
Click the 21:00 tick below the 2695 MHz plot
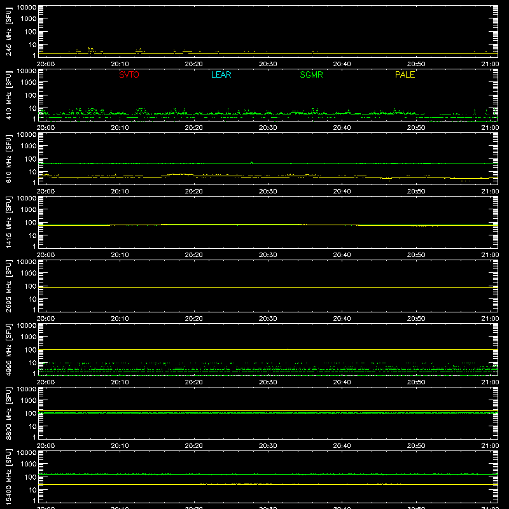pos(490,319)
